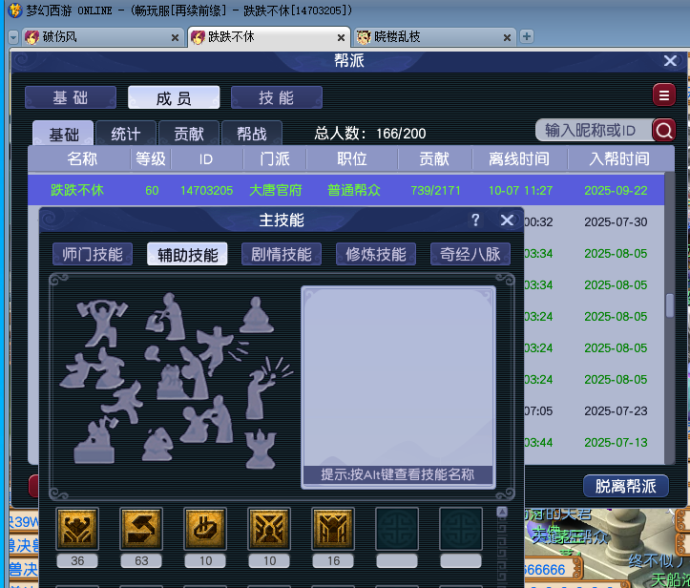Add a new account tab with plus
Image resolution: width=690 pixels, height=588 pixels.
[x=526, y=36]
